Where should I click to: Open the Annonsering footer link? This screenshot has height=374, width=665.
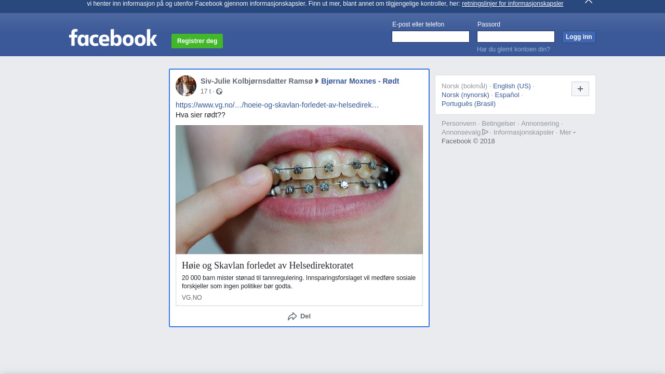pos(540,124)
